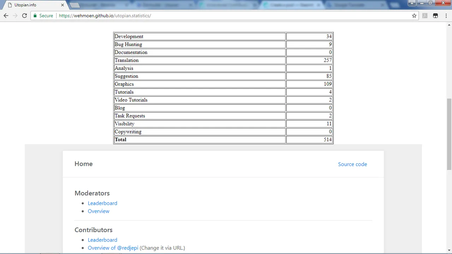Click the '(Change it via URL.)' note
Viewport: 452px width, 254px height.
tap(162, 248)
